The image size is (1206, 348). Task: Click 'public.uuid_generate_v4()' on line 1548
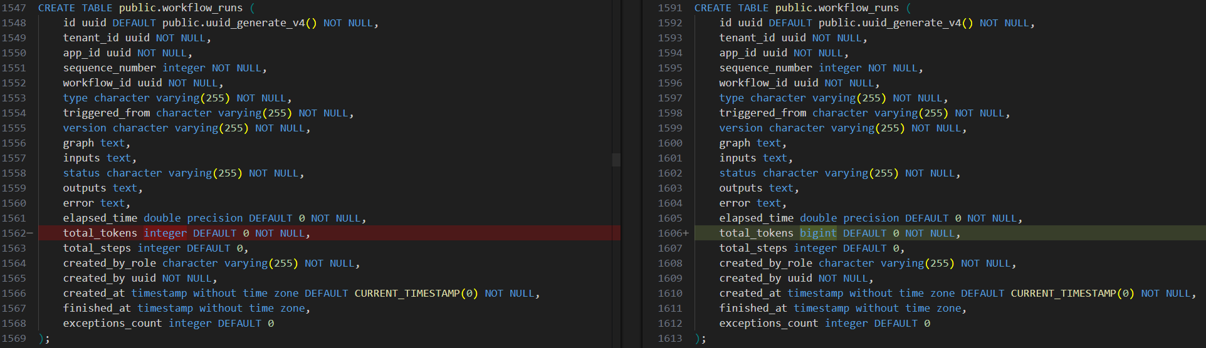239,23
